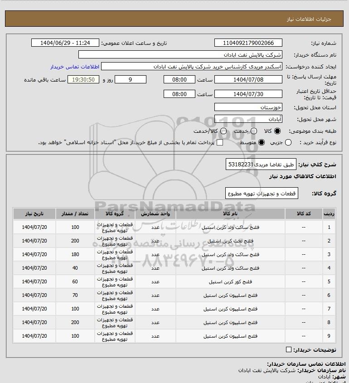Click the "تاریخ نیاز" column header
Screen dimensions: 349x383
34,213
